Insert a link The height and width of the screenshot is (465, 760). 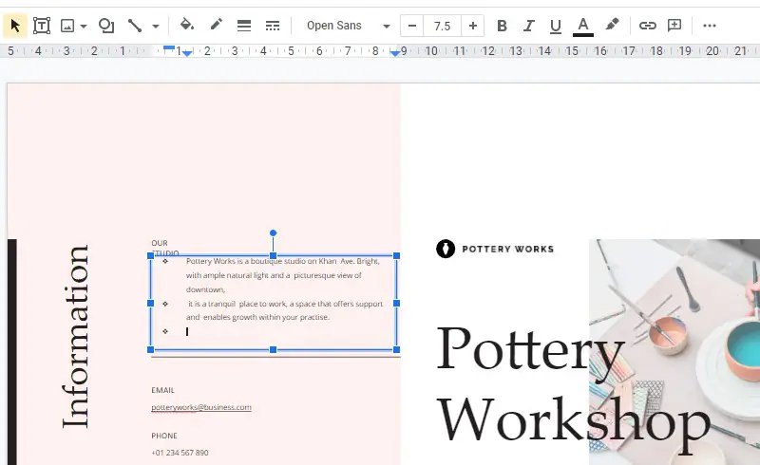tap(648, 26)
